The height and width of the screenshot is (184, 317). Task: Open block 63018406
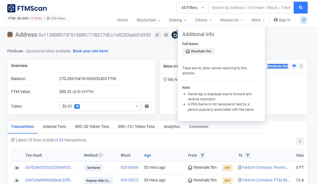(129, 167)
